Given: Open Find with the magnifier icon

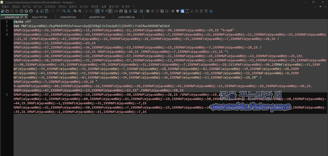Looking at the screenshot, I should [x=64, y=11].
